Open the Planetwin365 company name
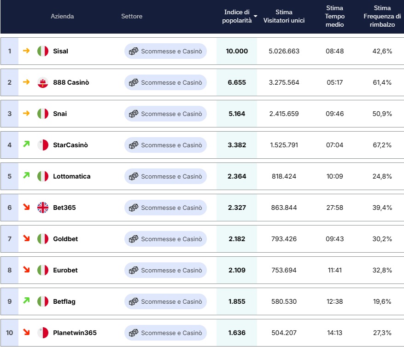The width and height of the screenshot is (404, 347). click(75, 333)
